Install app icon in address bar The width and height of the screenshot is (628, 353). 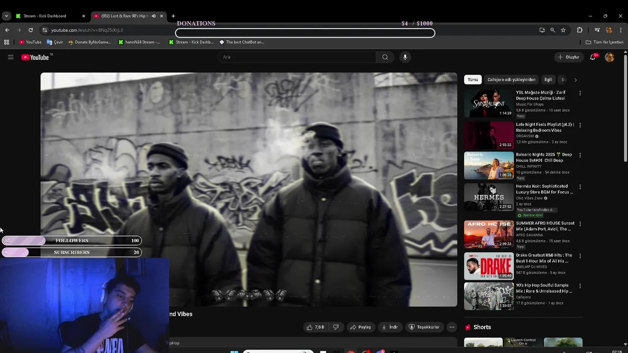click(542, 30)
